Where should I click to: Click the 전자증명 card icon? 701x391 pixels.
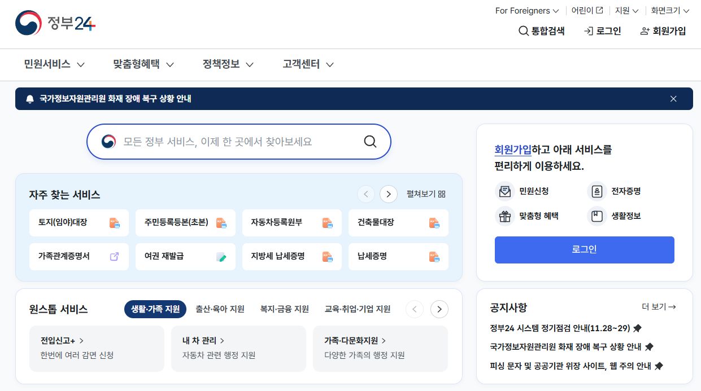click(597, 191)
